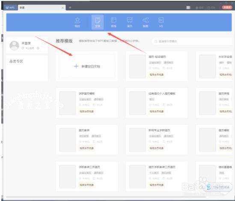Select the 文字 document type icon
235x201 pixels.
click(x=98, y=22)
